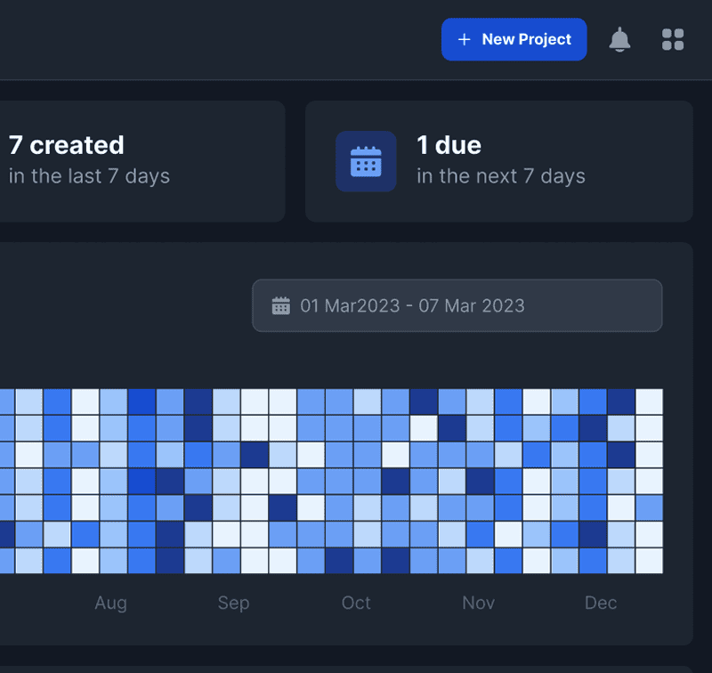Click the Sep month label
This screenshot has height=673, width=712.
[x=233, y=603]
